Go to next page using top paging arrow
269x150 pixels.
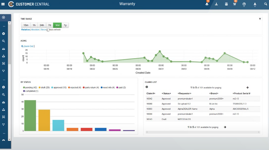pos(247,88)
